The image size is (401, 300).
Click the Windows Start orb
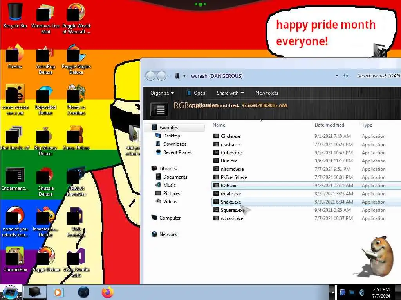11,292
